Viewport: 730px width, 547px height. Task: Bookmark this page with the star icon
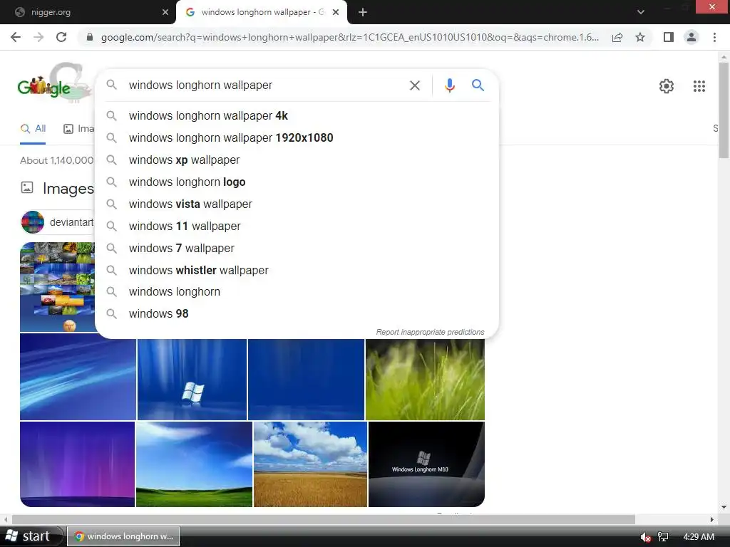[640, 37]
